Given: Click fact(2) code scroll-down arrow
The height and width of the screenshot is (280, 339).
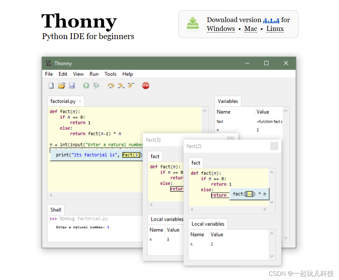Looking at the screenshot, I should (x=272, y=202).
